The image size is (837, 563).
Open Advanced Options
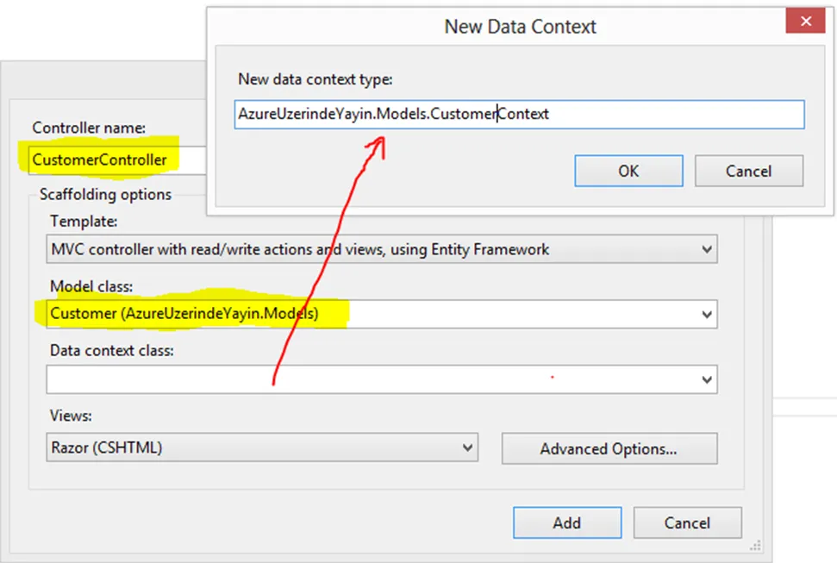click(x=609, y=448)
